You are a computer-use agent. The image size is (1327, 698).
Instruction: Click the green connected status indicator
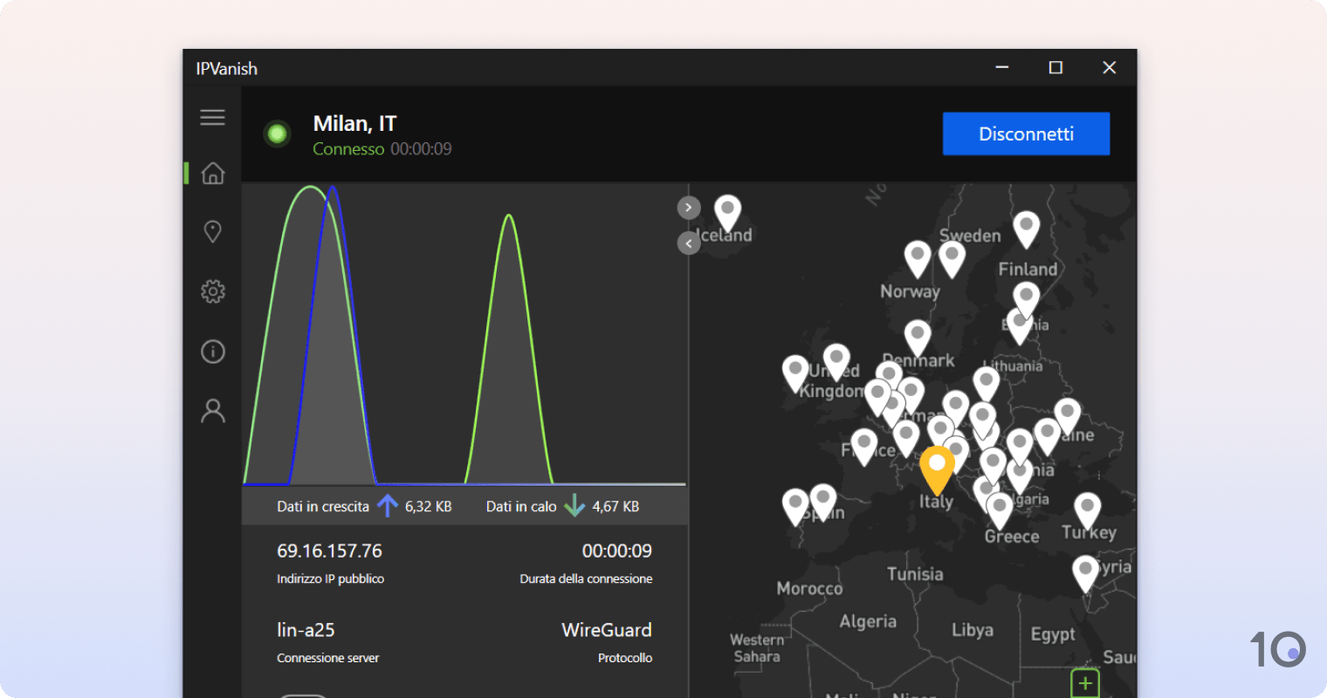pos(276,133)
